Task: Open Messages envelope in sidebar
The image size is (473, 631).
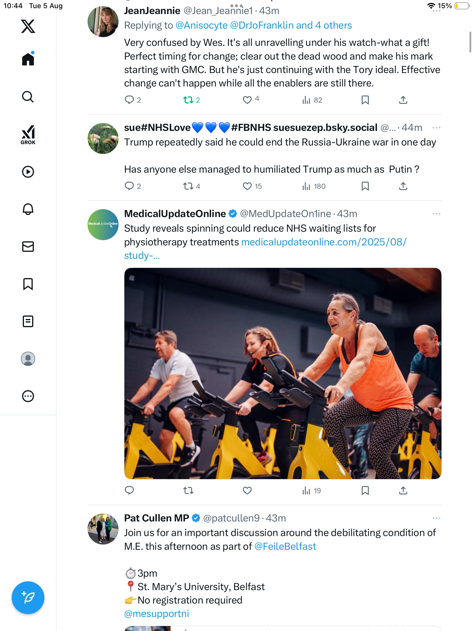Action: click(x=28, y=247)
